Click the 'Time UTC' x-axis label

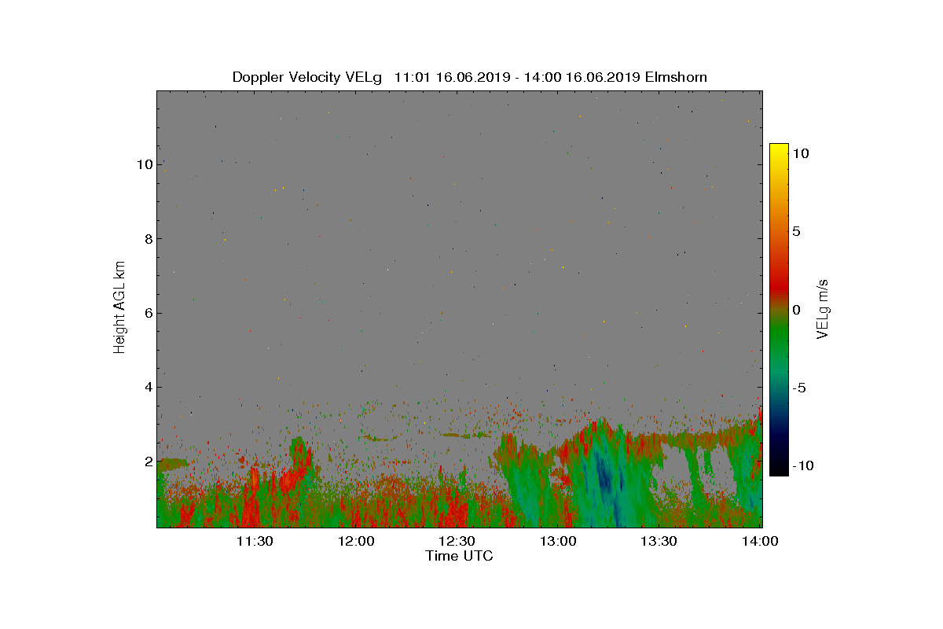[x=459, y=556]
